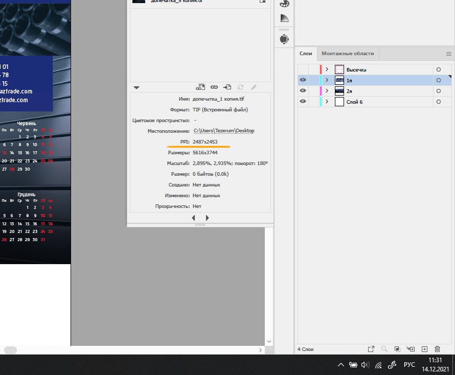This screenshot has height=375, width=455.
Task: Hide layer Слой 6 using its eye
Action: 303,101
